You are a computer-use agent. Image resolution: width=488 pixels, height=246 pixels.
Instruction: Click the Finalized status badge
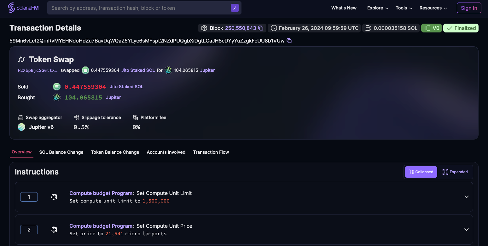coord(461,28)
